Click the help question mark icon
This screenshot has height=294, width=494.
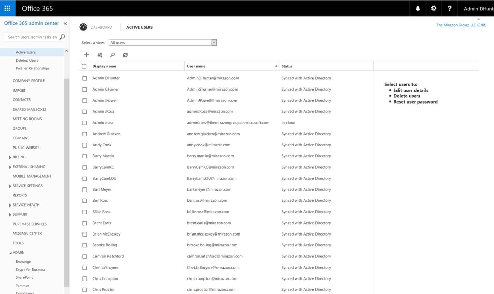450,8
